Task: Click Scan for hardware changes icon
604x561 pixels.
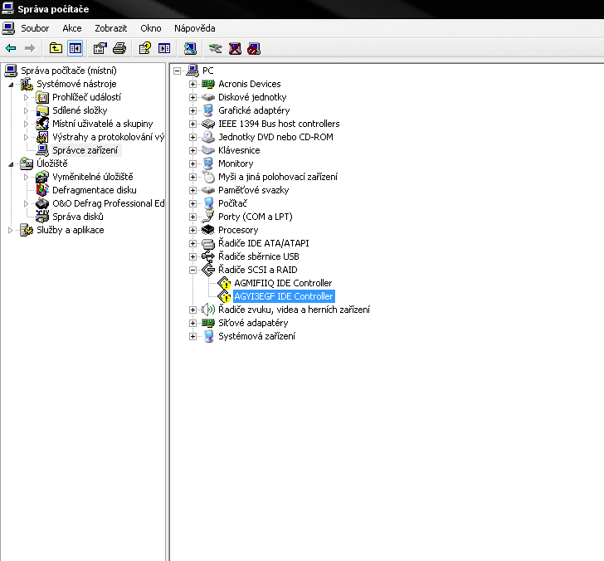Action: (190, 48)
